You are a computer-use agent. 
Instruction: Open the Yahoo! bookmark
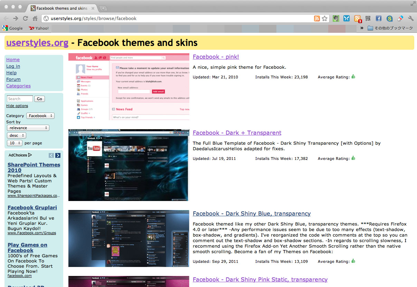point(39,28)
